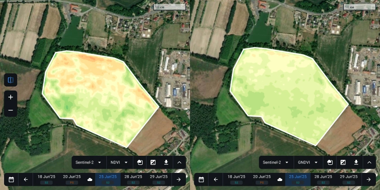Go to earlier dates in left timeline
The image size is (380, 190).
[x=26, y=179]
